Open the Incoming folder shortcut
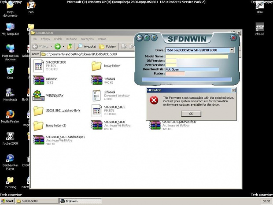Image resolution: width=273 pixels, height=205 pixels. pos(10,183)
